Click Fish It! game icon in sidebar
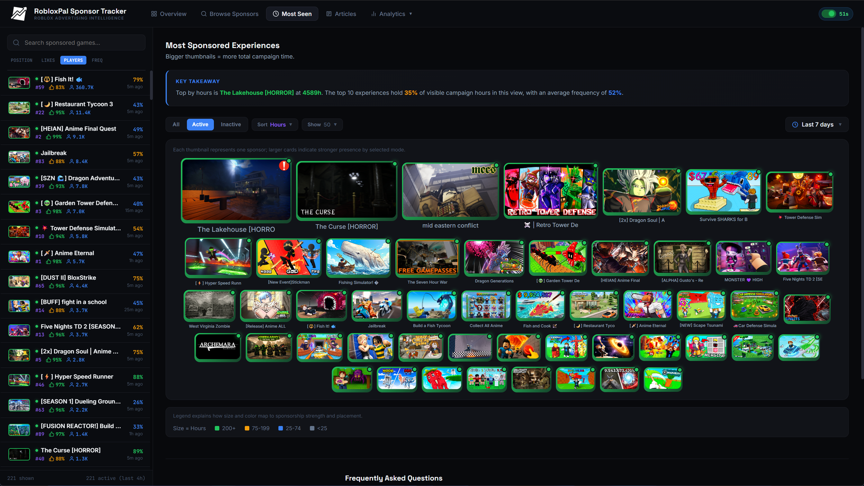Viewport: 864px width, 486px height. (19, 83)
